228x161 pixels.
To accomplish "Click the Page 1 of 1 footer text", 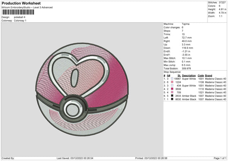I will pyautogui.click(x=220, y=158).
